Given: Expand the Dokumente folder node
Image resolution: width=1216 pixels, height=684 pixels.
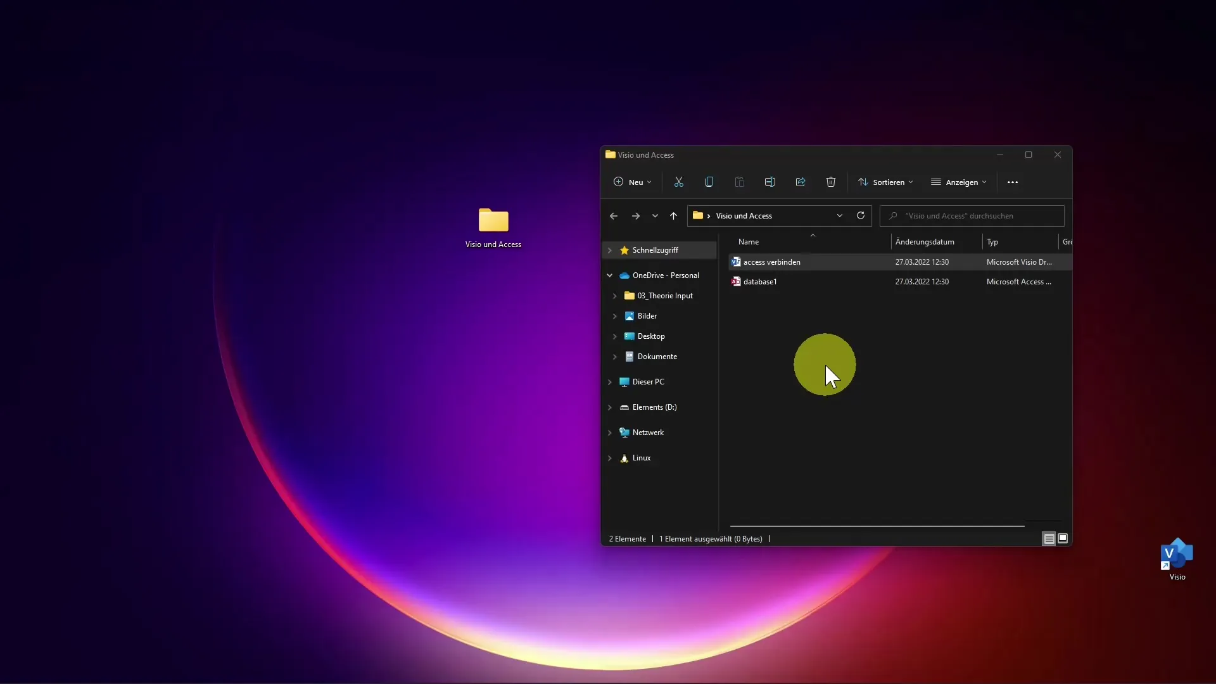Looking at the screenshot, I should pyautogui.click(x=615, y=357).
